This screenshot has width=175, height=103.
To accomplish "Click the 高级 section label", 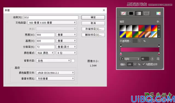I will [x=17, y=68].
